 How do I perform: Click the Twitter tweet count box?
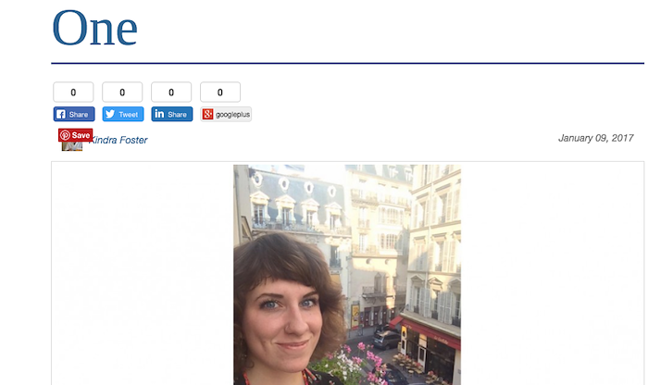[122, 93]
